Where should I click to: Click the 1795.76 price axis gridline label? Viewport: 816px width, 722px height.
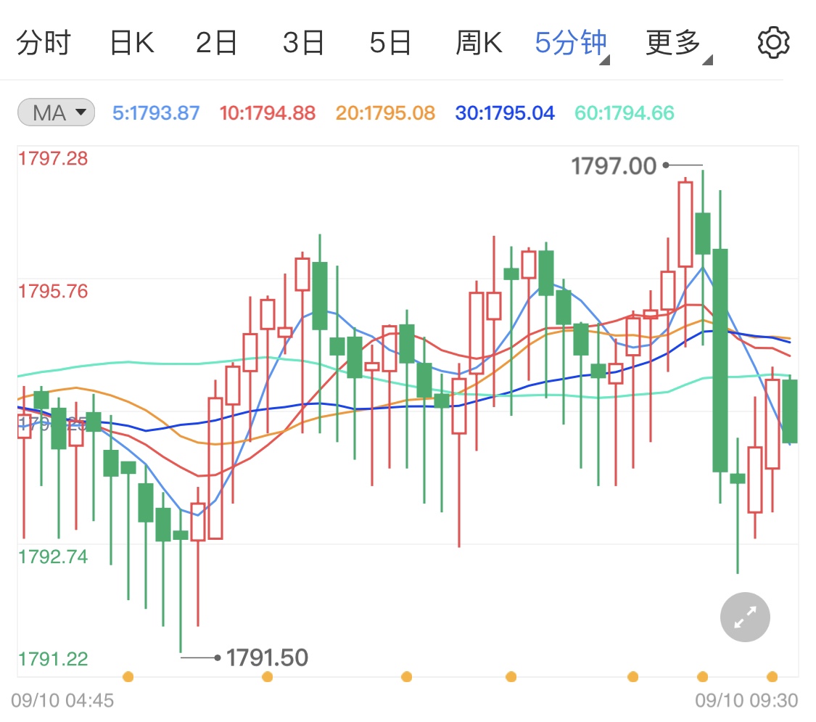click(x=53, y=291)
